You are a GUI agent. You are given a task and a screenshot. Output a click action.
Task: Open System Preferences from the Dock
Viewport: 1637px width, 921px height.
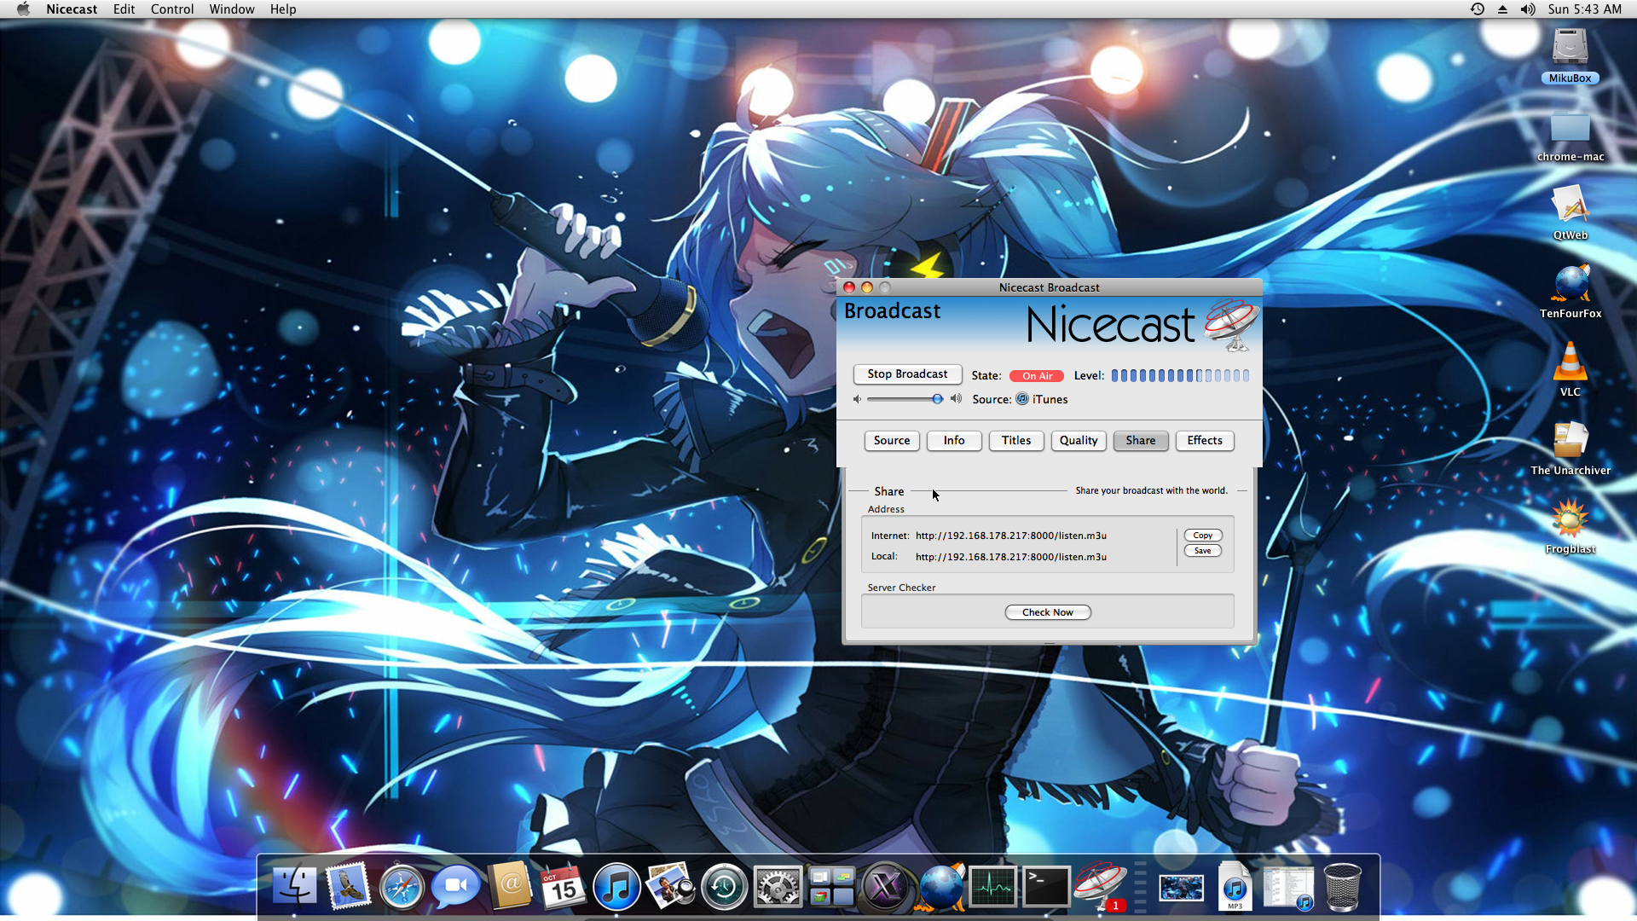click(x=778, y=887)
